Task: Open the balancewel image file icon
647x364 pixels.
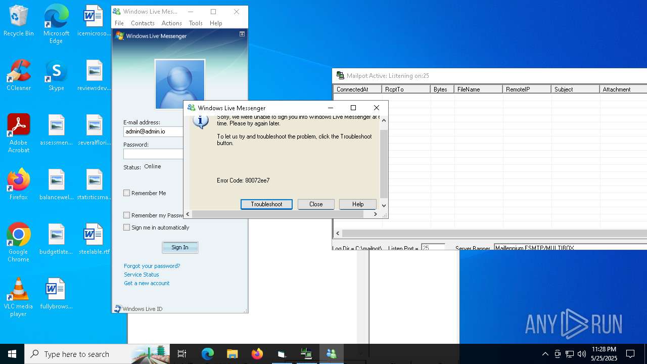Action: (56, 185)
